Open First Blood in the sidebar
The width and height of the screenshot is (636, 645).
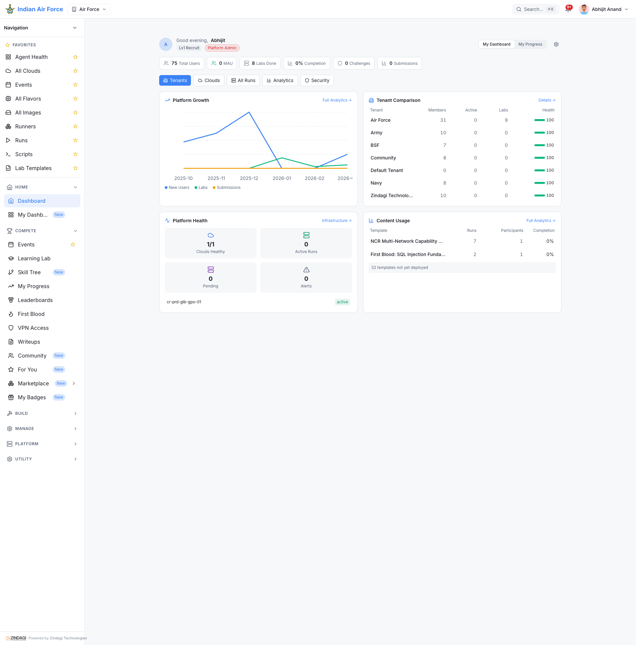31,314
